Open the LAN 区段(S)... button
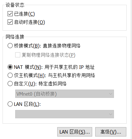The image size is (132, 139). tap(75, 132)
